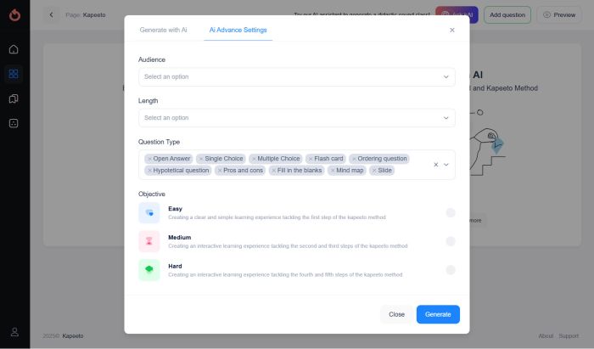Select the Ai Advance Settings tab

click(x=238, y=30)
